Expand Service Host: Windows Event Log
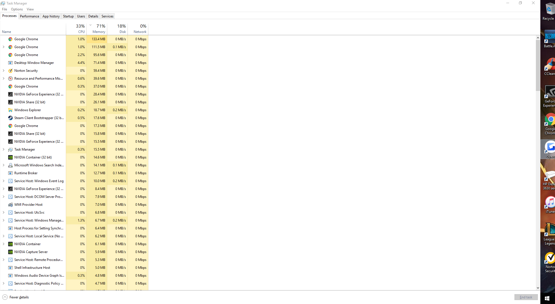 click(x=3, y=181)
